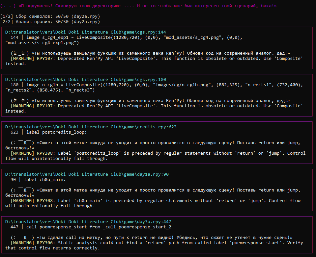Open the day1a.rpy:90 file path link

click(87, 174)
